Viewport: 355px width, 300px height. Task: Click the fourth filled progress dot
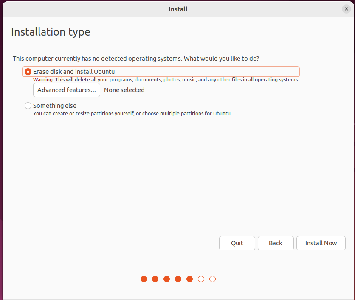click(x=178, y=279)
